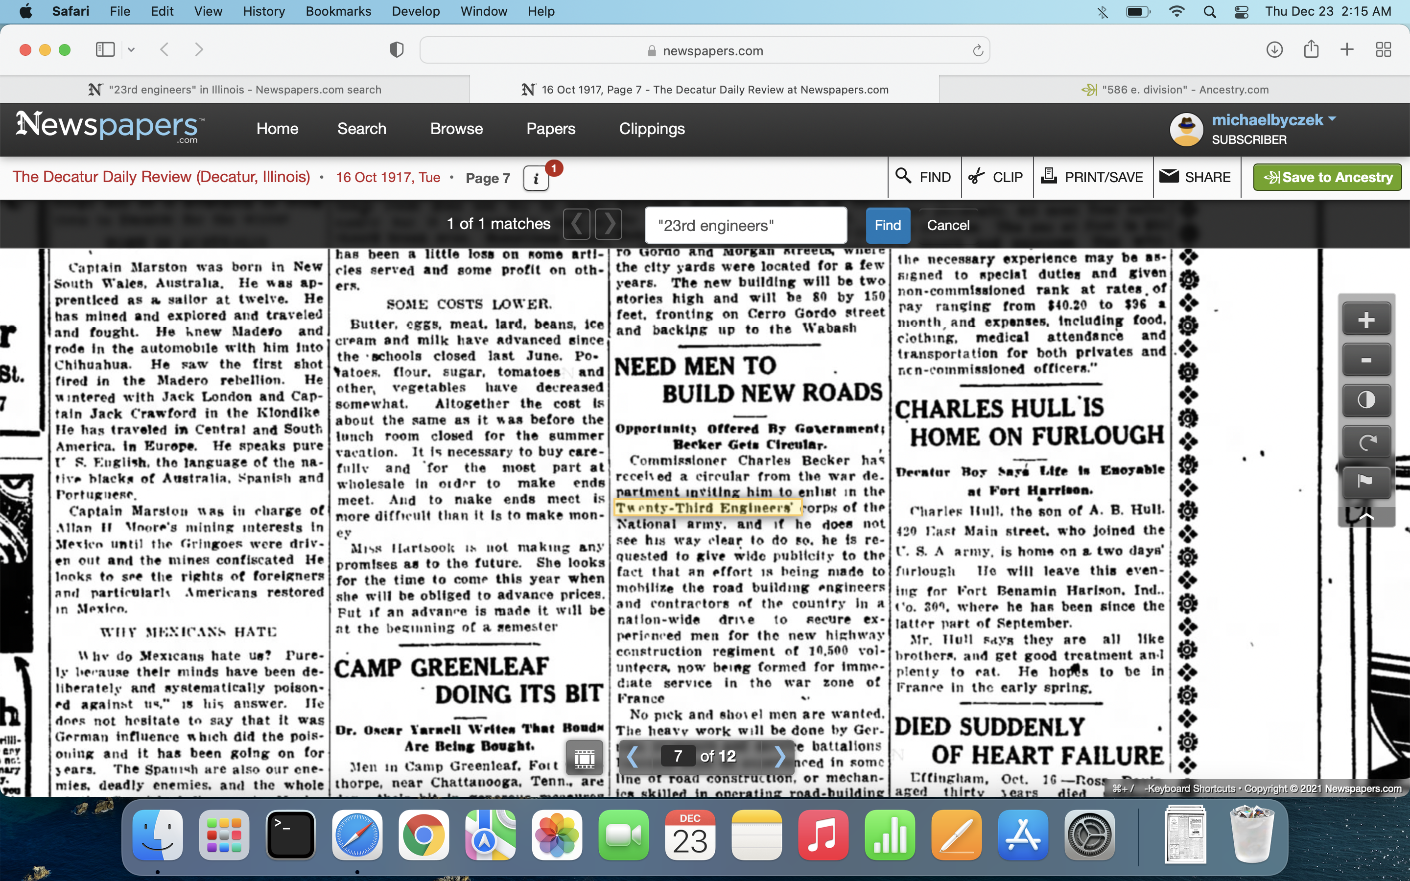Click the flag report icon
The width and height of the screenshot is (1410, 881).
1366,481
